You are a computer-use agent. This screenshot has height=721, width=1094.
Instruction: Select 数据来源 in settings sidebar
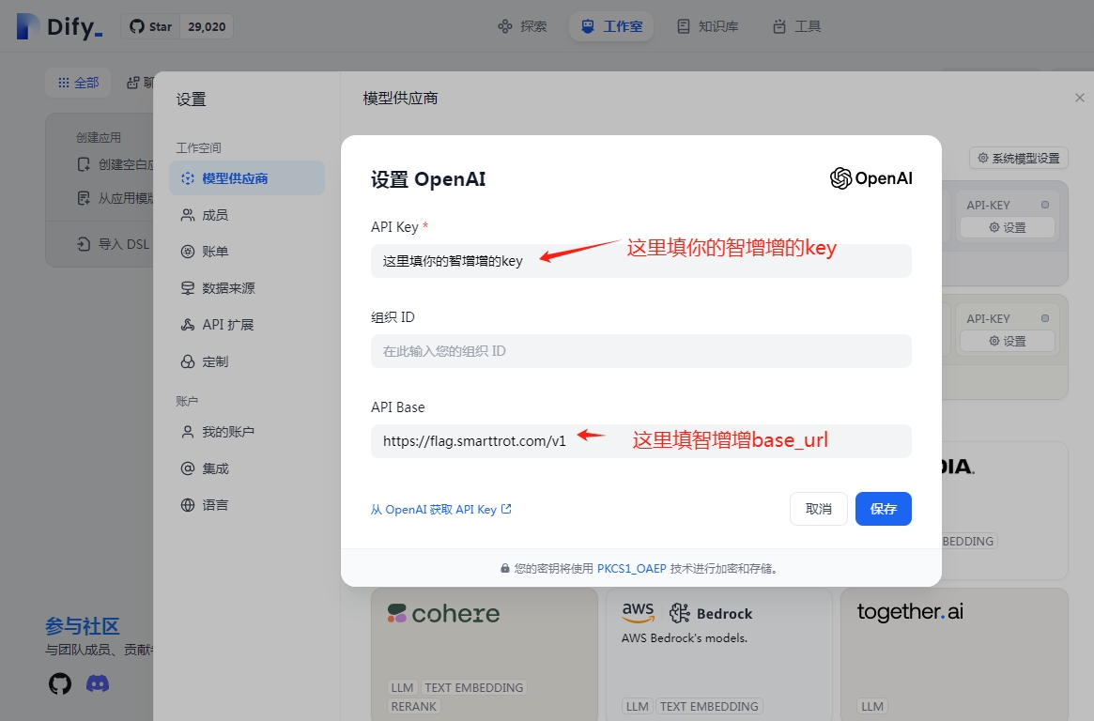tap(247, 288)
